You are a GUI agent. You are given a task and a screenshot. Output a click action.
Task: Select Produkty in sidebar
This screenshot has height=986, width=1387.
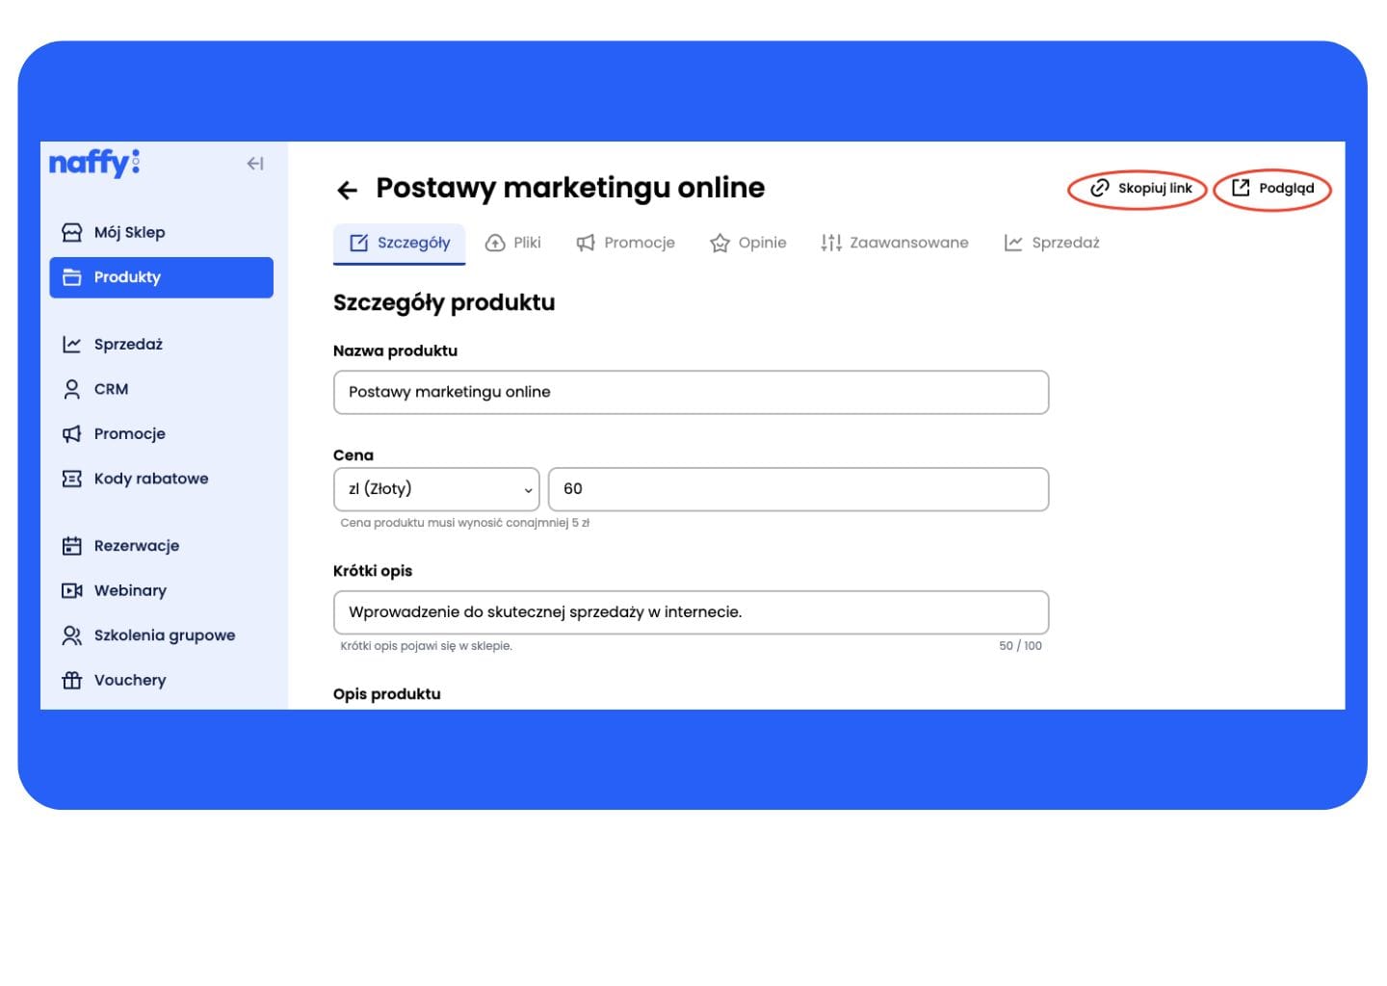coord(161,277)
